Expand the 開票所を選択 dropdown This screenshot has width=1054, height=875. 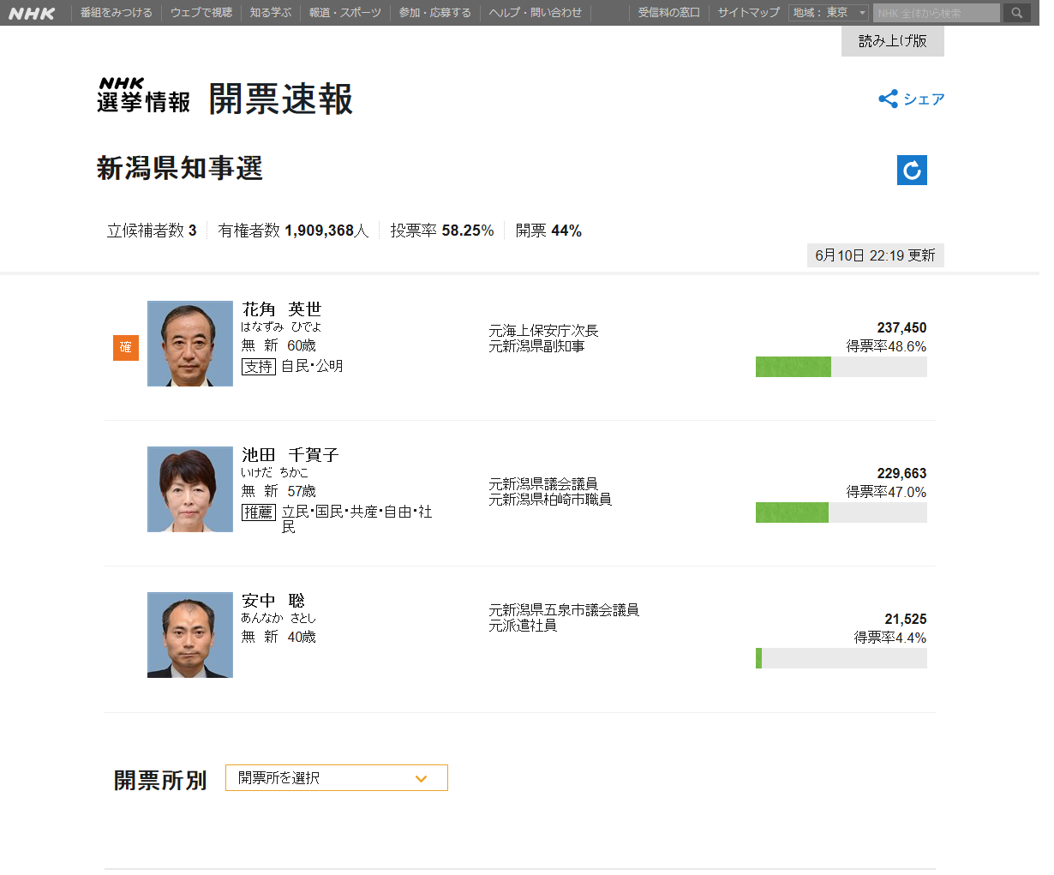point(336,777)
